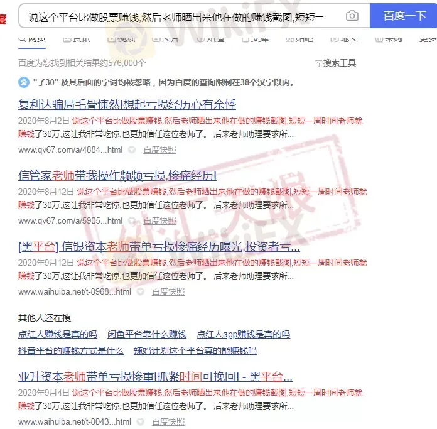The width and height of the screenshot is (437, 429).
Task: Open 百度快照 for www.qv67.com/a/4884 result
Action: (159, 150)
